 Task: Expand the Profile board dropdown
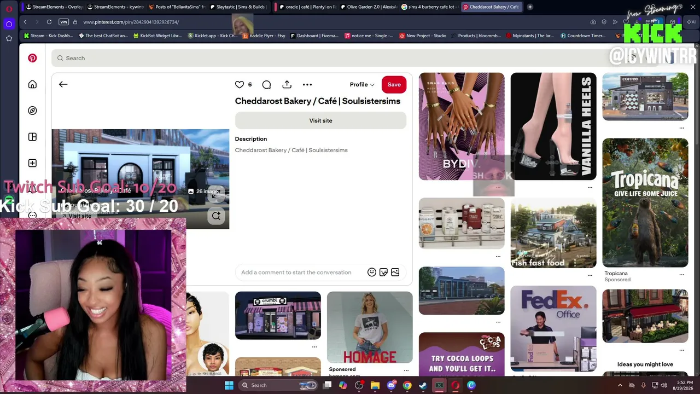(x=362, y=84)
